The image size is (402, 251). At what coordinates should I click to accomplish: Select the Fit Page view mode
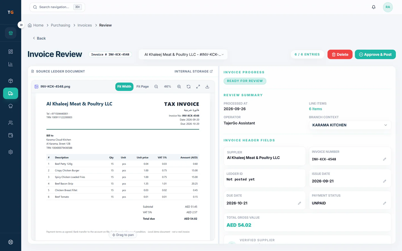tap(143, 87)
